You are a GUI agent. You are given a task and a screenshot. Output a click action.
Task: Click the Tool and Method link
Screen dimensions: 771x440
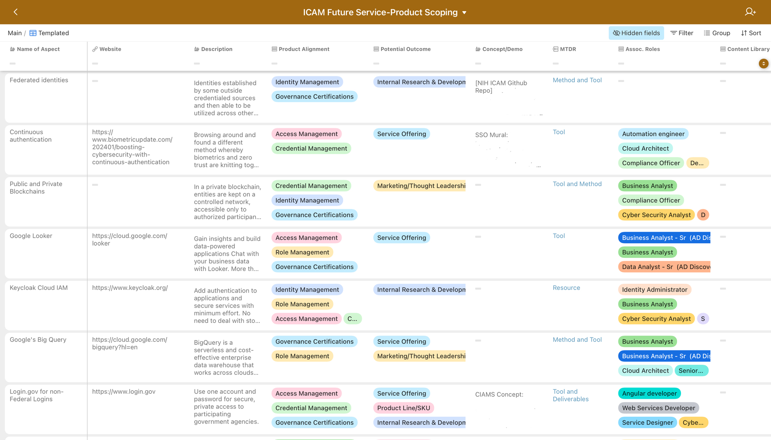[577, 184]
